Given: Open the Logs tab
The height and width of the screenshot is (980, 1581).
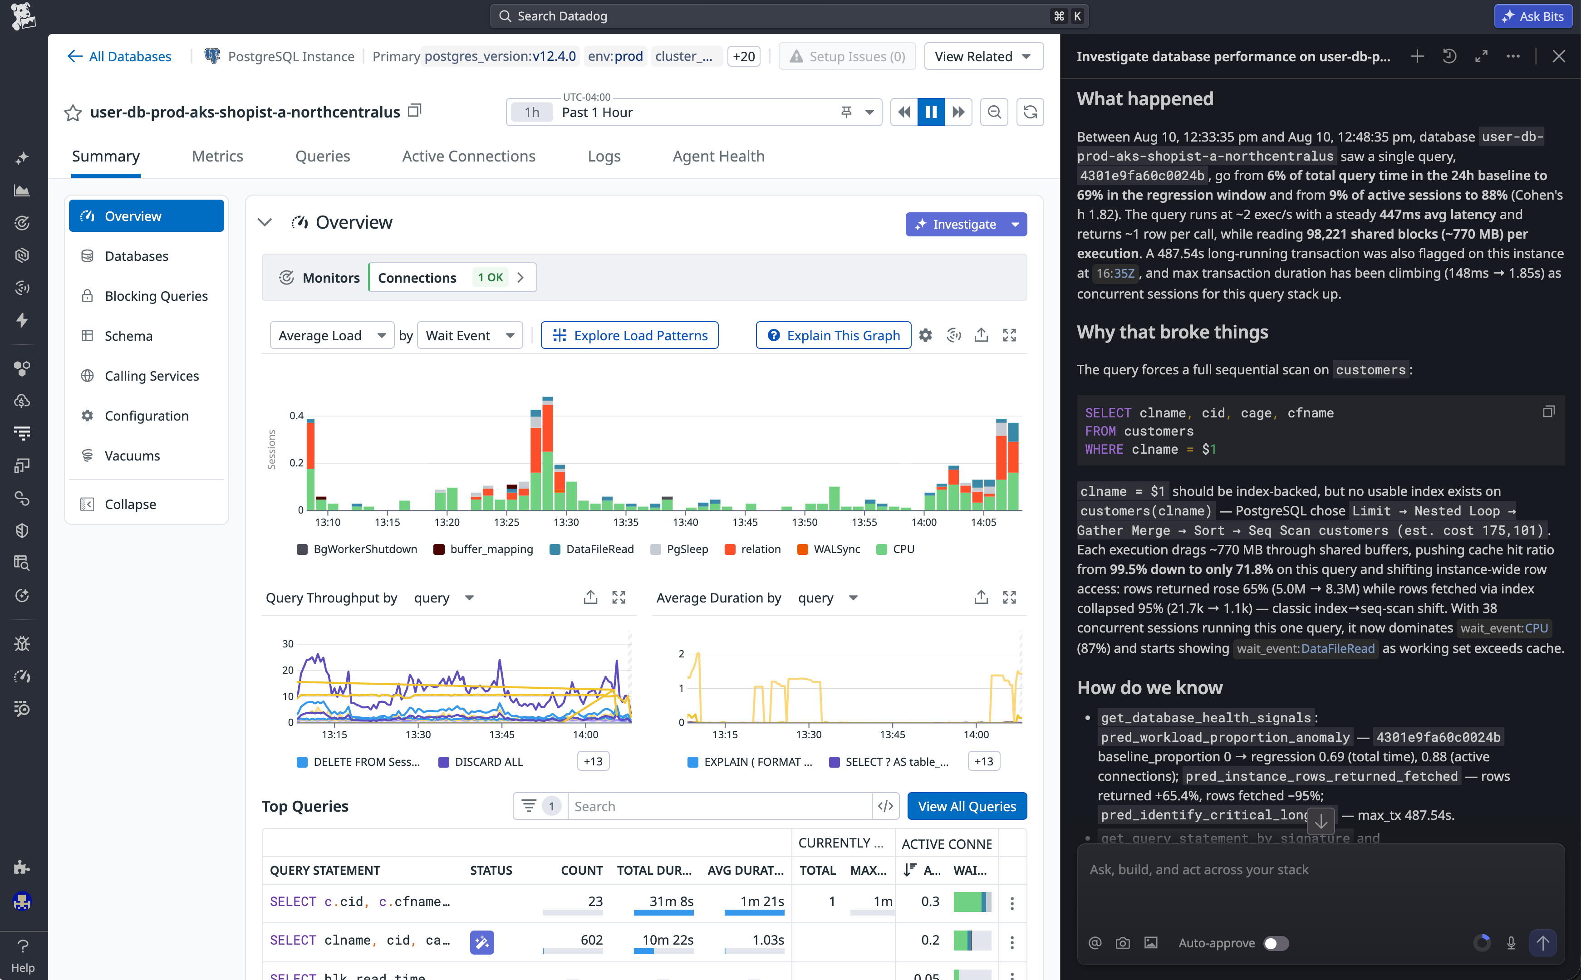Looking at the screenshot, I should (x=604, y=156).
